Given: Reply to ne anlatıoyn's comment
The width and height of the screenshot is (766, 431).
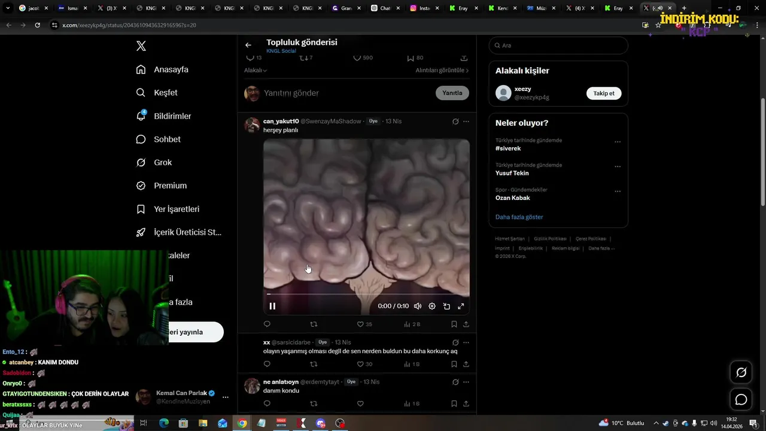Looking at the screenshot, I should click(x=267, y=403).
